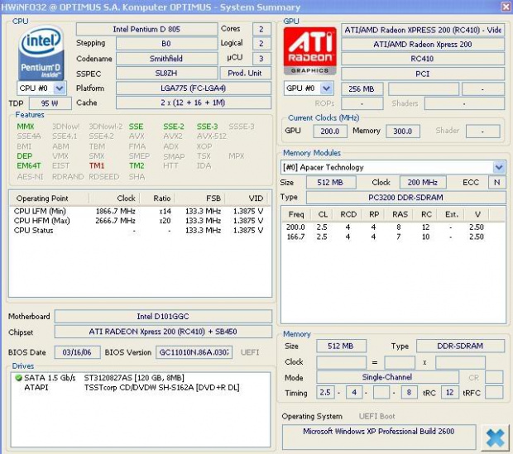The width and height of the screenshot is (513, 454).
Task: Click the tRC 12 timing field
Action: click(449, 392)
